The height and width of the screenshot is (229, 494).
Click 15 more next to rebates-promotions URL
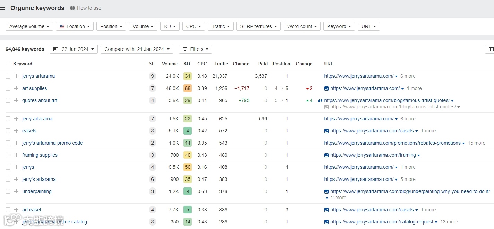pos(477,143)
